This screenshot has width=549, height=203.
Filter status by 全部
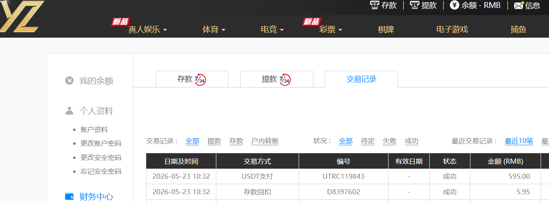click(346, 141)
